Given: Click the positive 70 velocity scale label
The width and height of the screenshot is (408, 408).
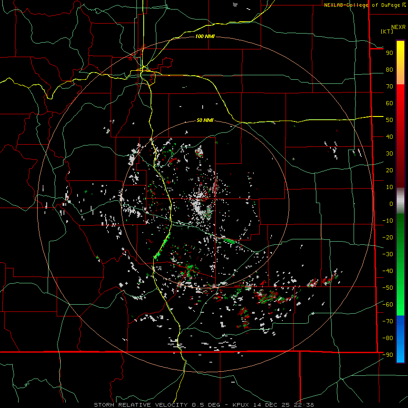Looking at the screenshot, I should tap(389, 87).
